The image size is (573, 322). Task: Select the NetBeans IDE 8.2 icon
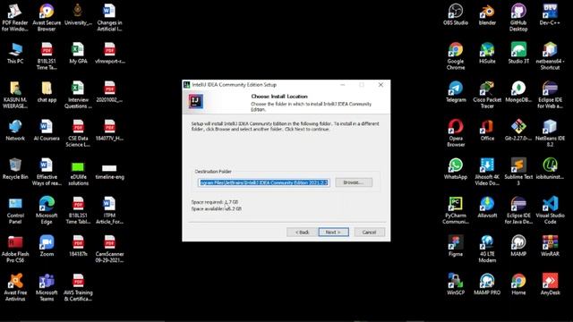tap(550, 133)
